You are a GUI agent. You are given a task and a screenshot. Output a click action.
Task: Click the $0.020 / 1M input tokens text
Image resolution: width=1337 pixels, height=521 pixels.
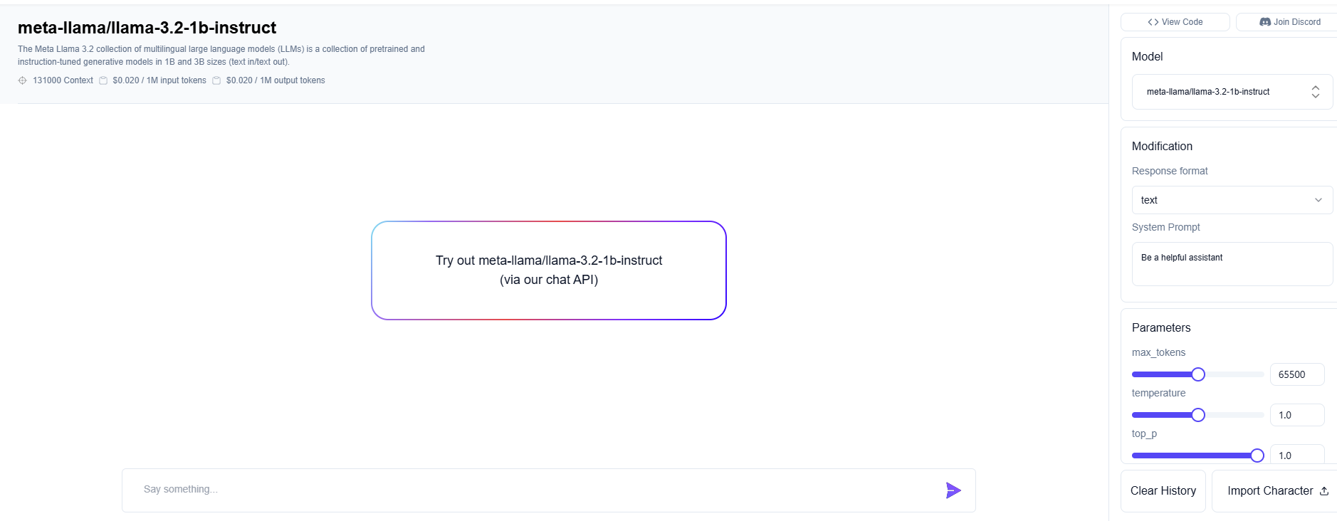click(x=159, y=80)
